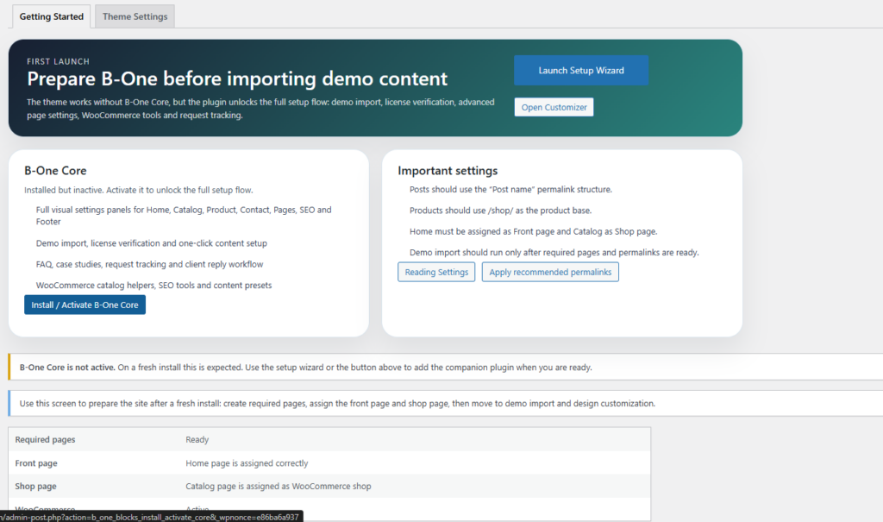Launch the Setup Wizard
The height and width of the screenshot is (522, 883).
click(580, 71)
